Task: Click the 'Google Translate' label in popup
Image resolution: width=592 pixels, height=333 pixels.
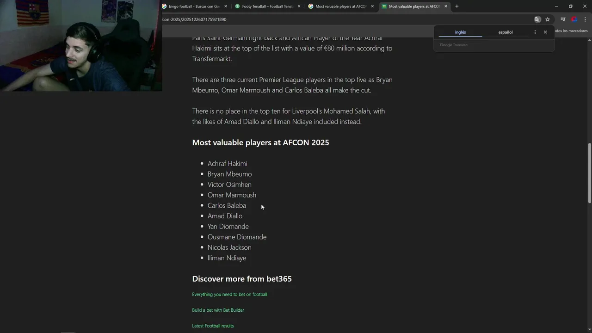Action: [x=454, y=45]
